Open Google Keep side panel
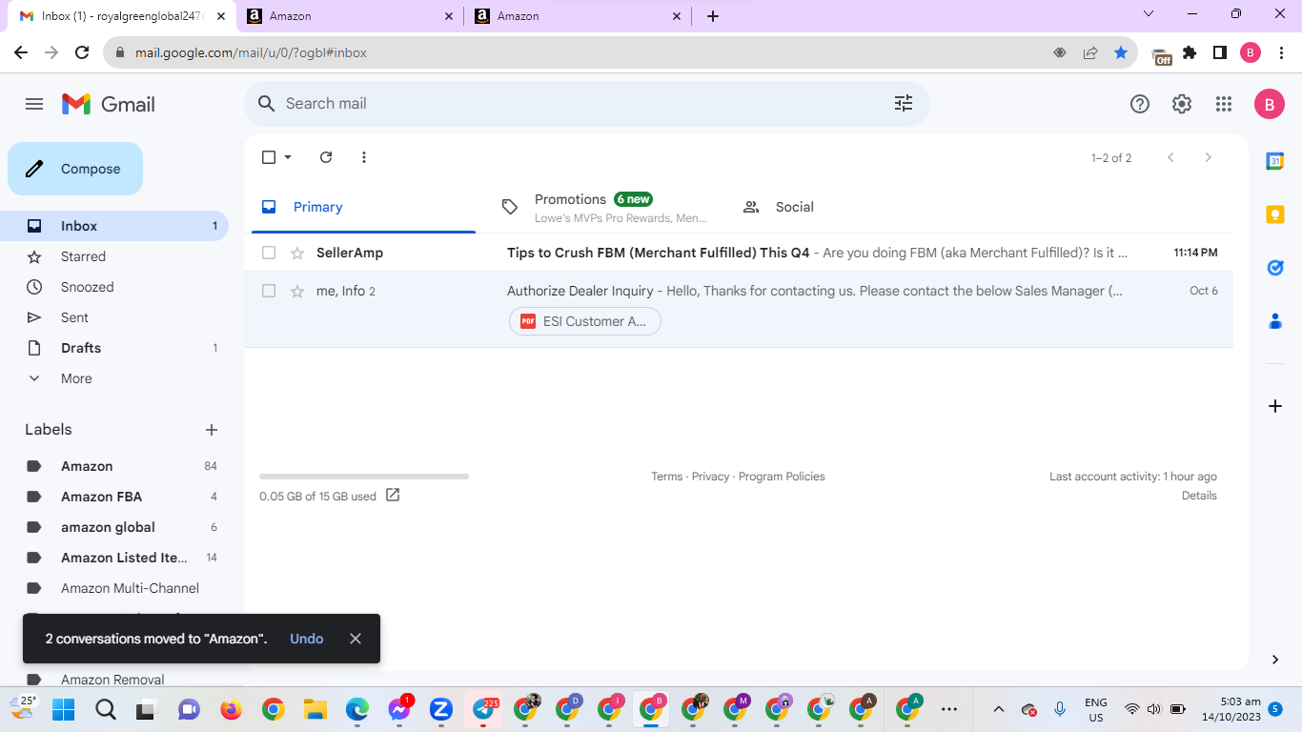1302x732 pixels. (1275, 214)
